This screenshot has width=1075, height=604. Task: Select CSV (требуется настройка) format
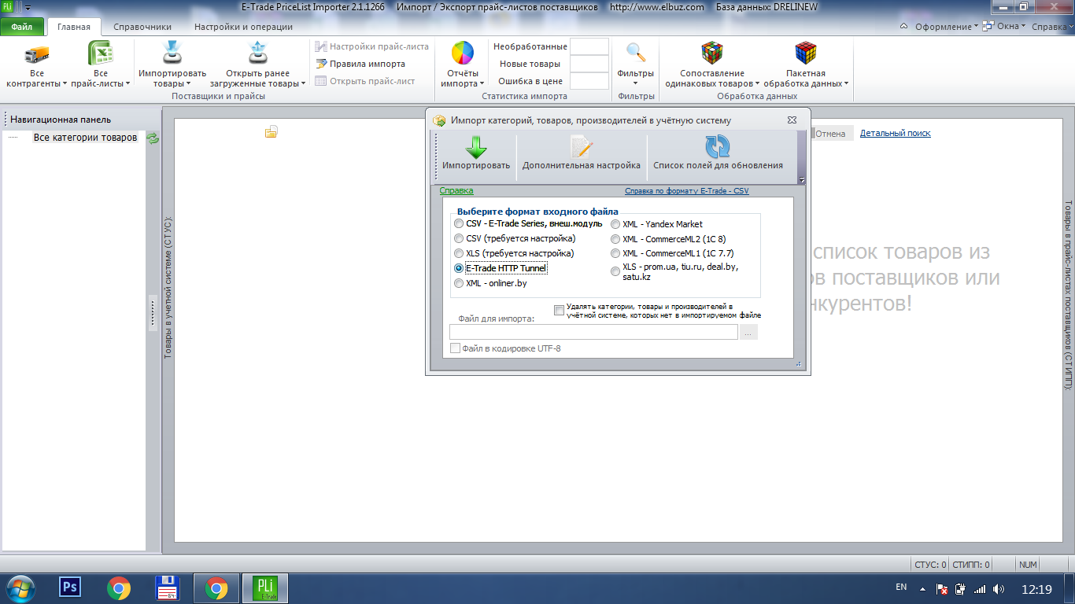(x=459, y=238)
